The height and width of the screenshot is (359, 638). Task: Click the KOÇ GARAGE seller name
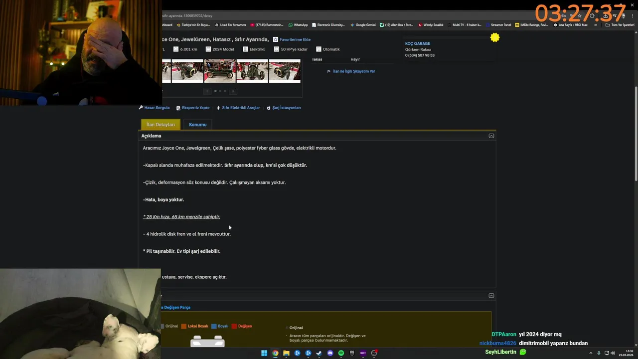point(417,43)
